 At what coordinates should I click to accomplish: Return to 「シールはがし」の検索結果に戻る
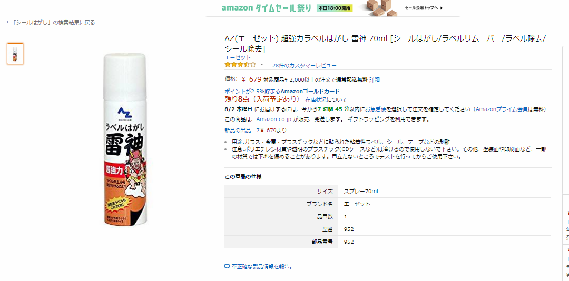click(x=54, y=22)
